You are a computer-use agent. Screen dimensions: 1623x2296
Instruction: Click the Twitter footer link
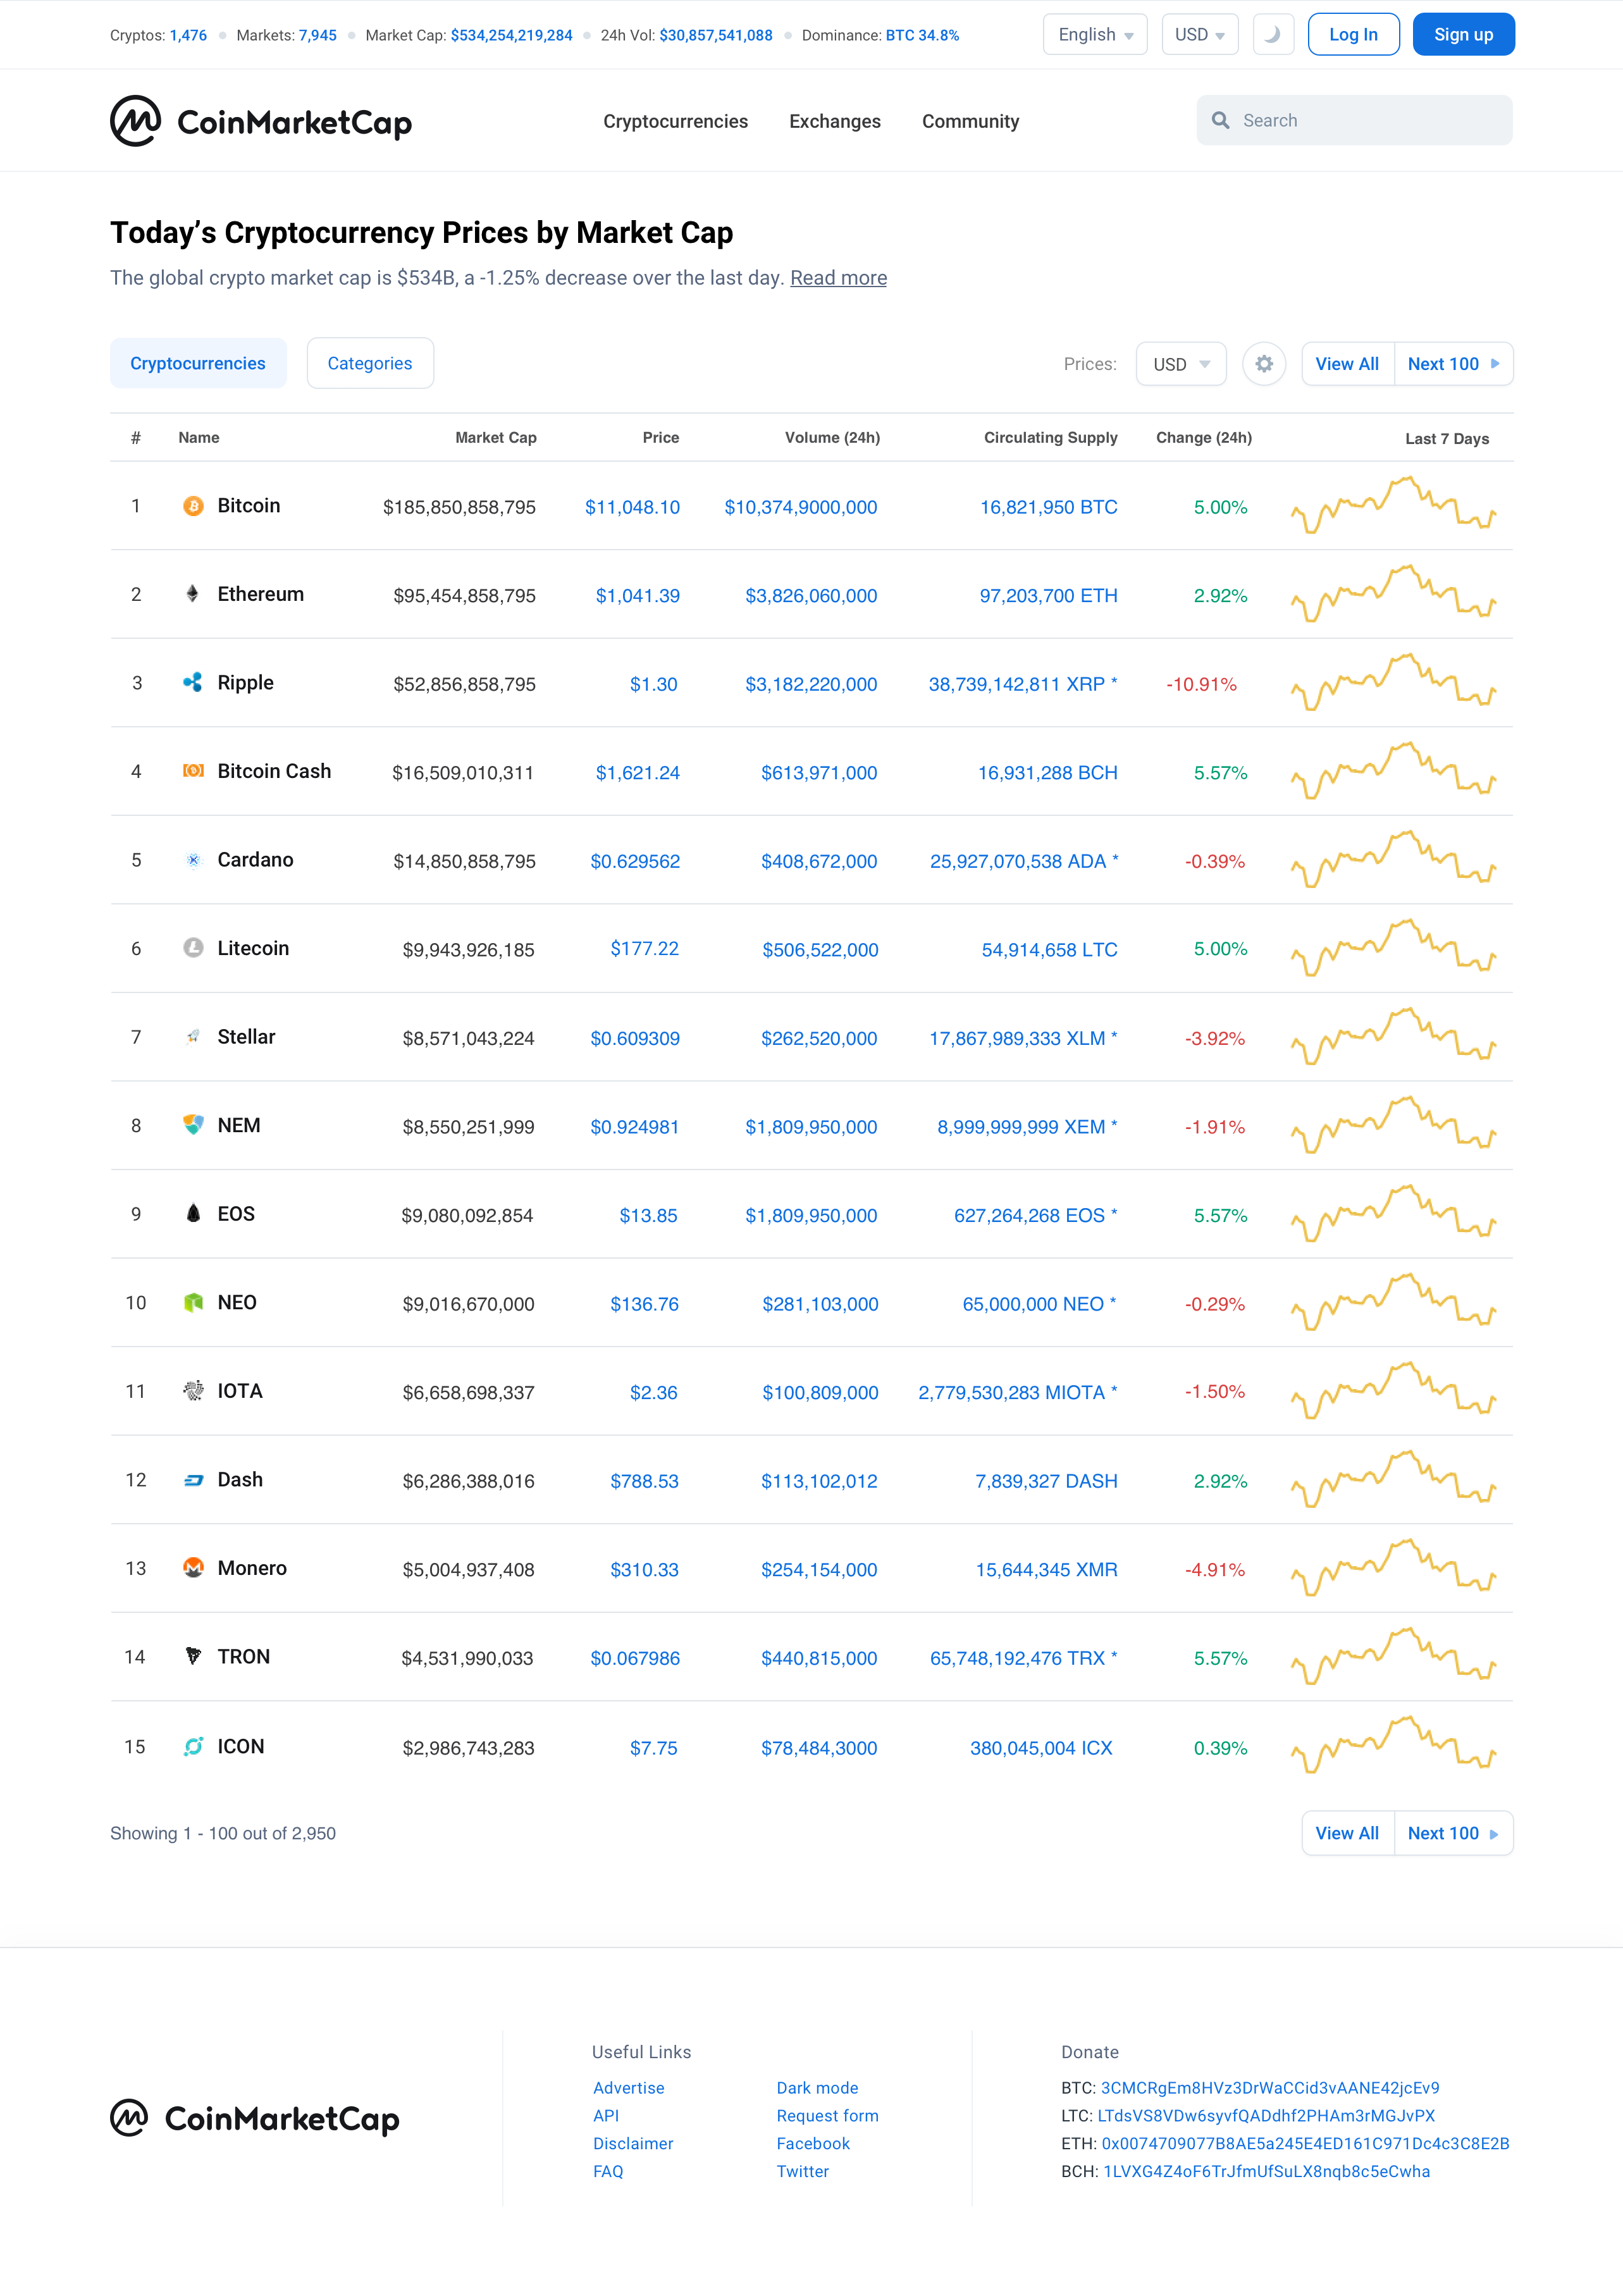[x=802, y=2172]
